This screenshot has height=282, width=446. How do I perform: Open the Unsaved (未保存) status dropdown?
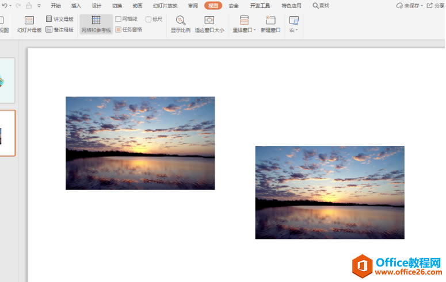pos(409,6)
